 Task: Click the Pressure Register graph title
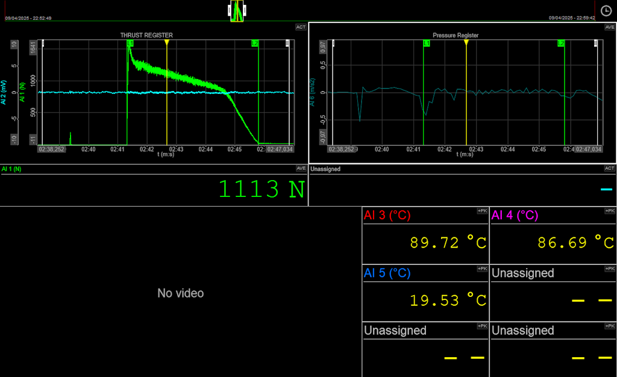pyautogui.click(x=456, y=35)
